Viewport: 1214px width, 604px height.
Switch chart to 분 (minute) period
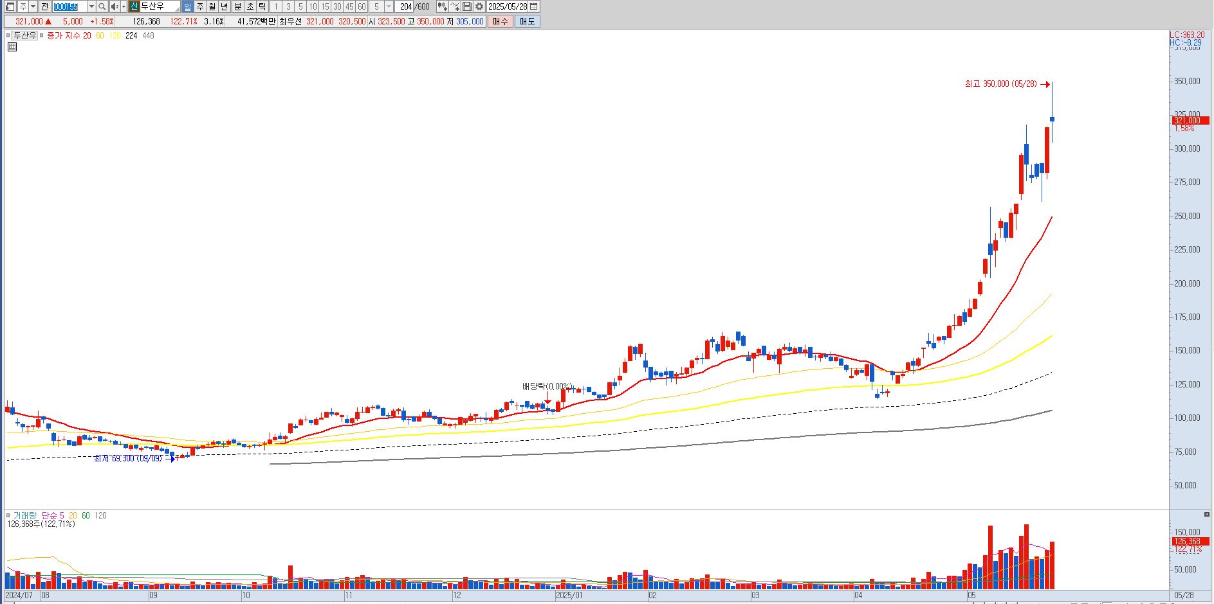click(237, 6)
